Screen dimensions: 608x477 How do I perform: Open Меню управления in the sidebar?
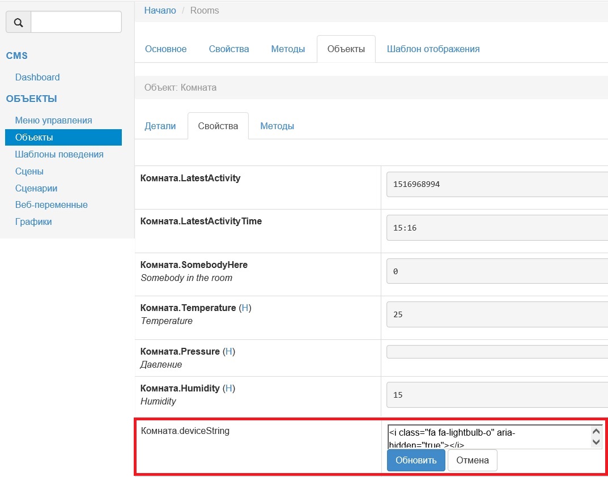pos(53,121)
